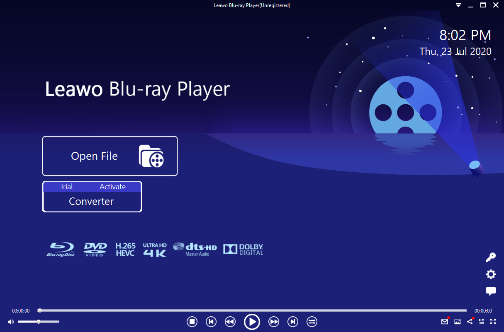Adjust the volume slider
The height and width of the screenshot is (332, 504).
[x=39, y=322]
